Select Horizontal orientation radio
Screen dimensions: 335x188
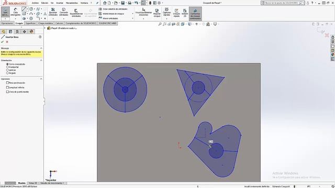tap(7, 67)
